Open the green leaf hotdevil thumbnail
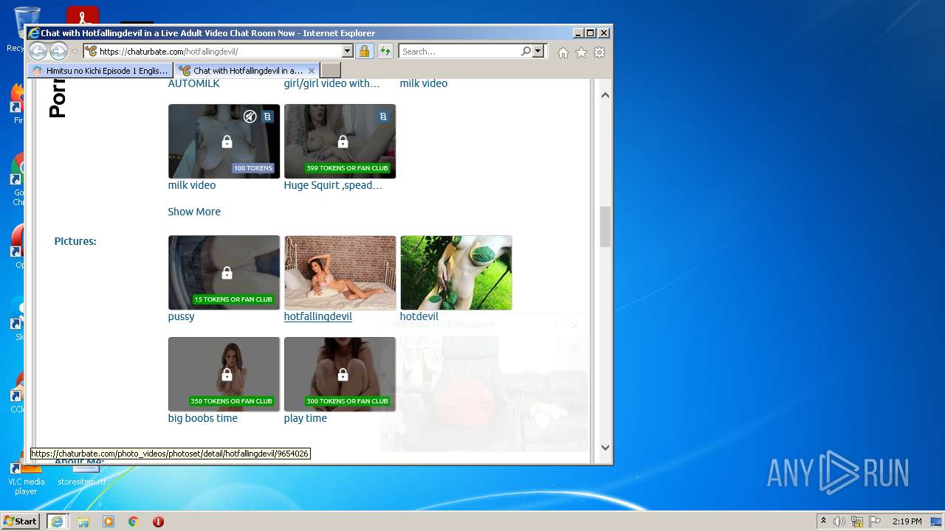Viewport: 945px width, 531px height. 456,273
